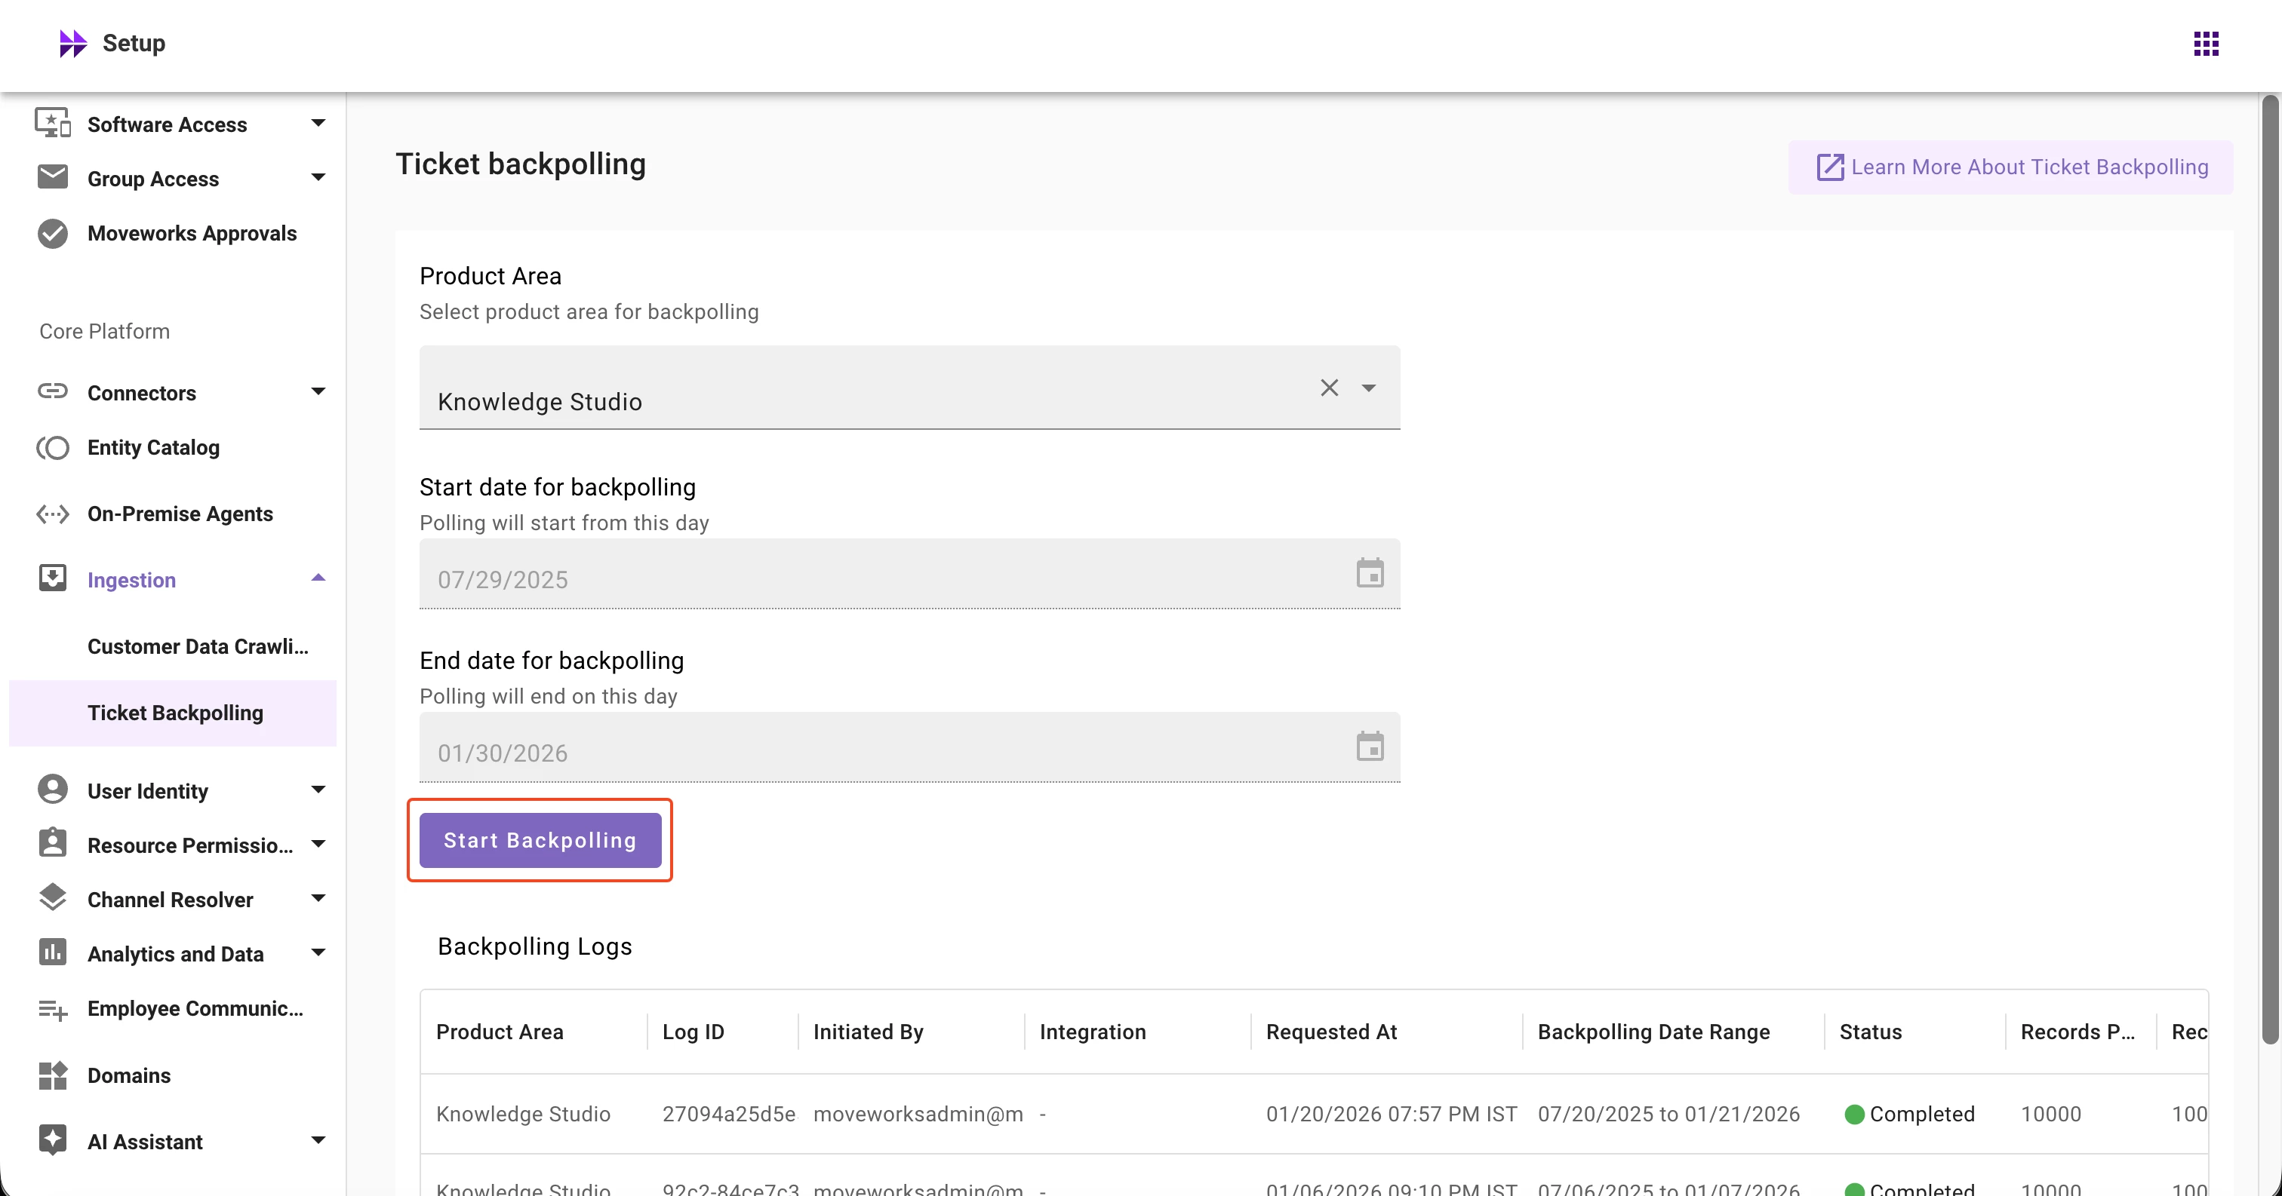Viewport: 2282px width, 1196px height.
Task: Expand the User Identity section
Action: coord(318,790)
